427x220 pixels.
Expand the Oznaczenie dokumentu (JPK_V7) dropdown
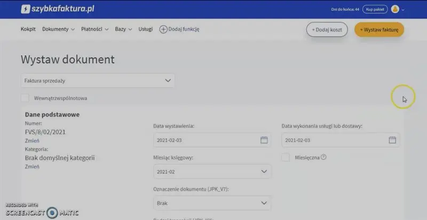212,203
